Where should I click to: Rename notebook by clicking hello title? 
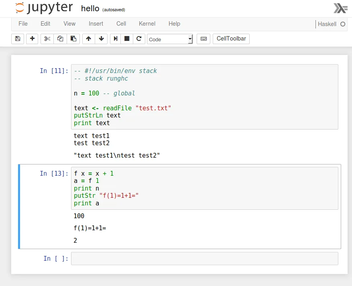90,8
